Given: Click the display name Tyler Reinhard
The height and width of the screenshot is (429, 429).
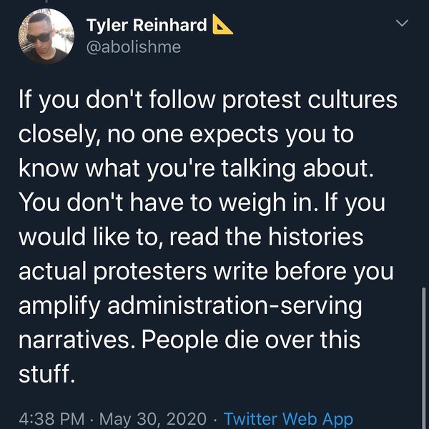Looking at the screenshot, I should (x=147, y=26).
